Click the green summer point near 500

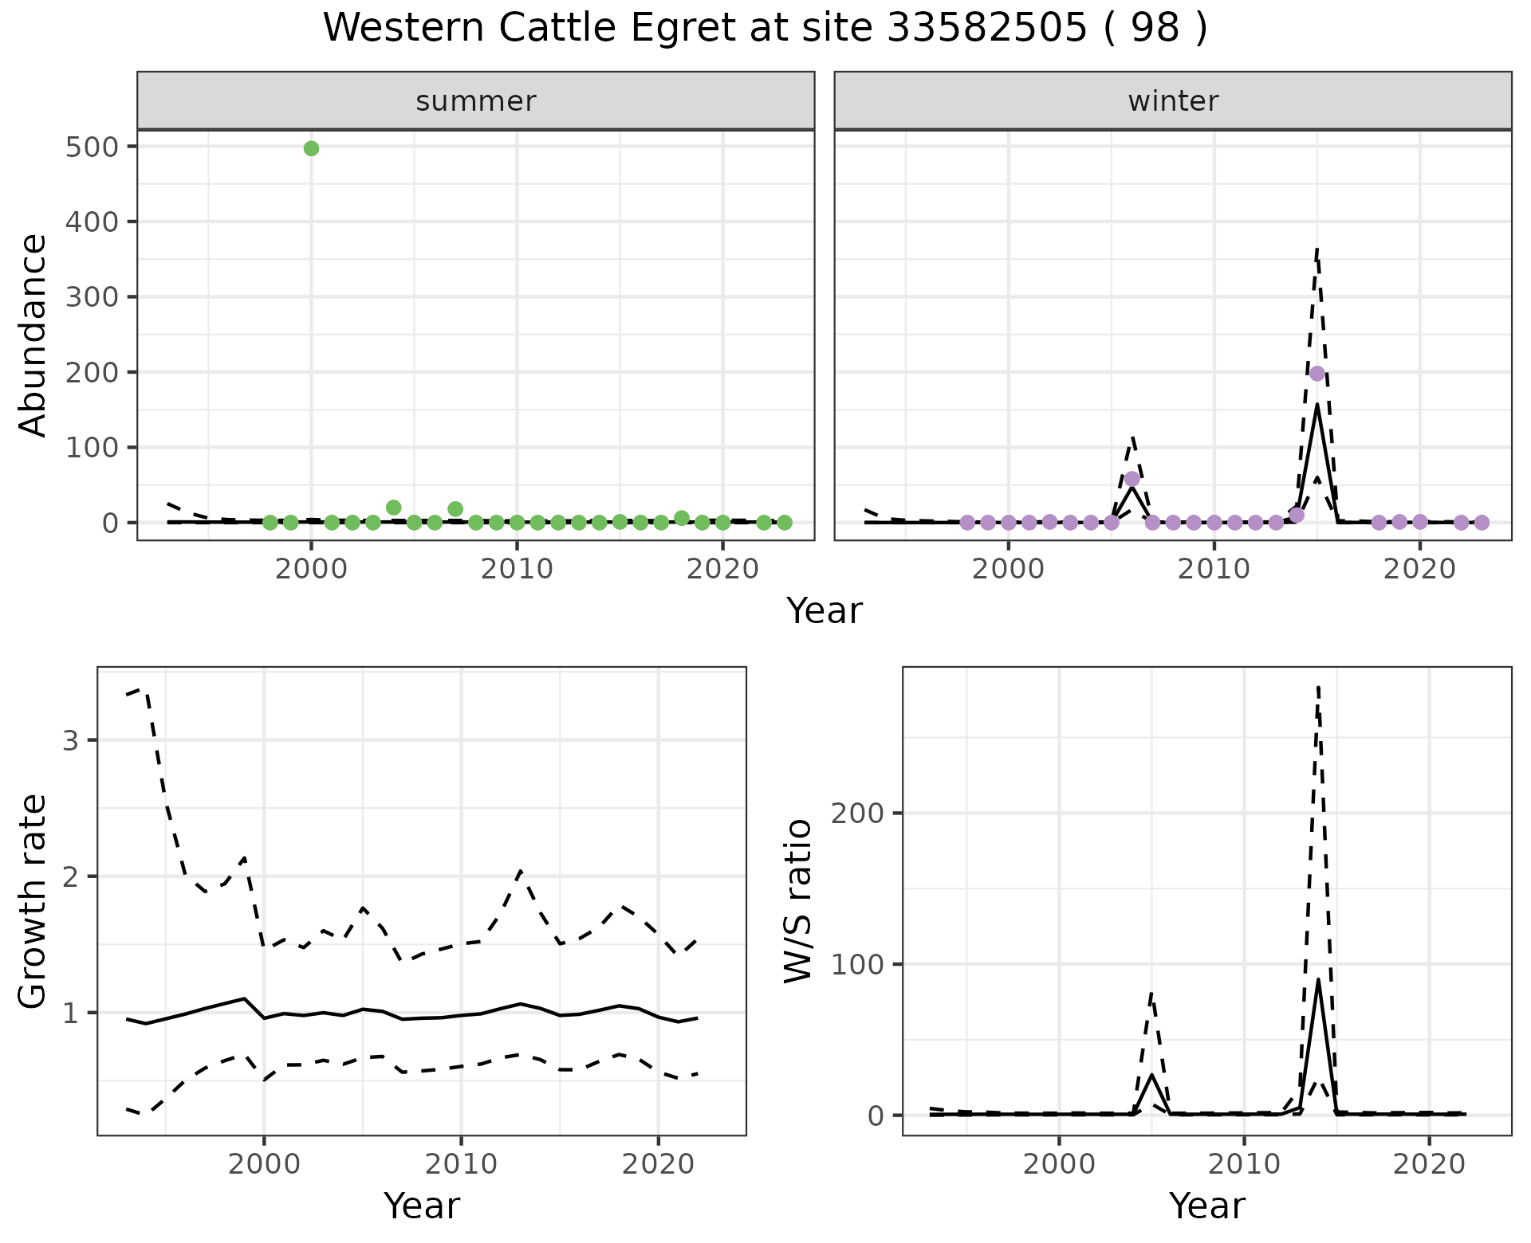[311, 148]
